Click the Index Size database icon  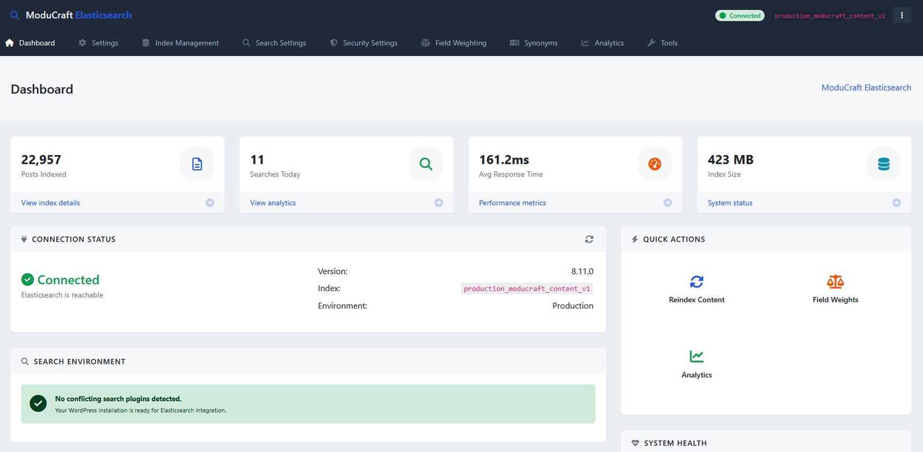pos(884,164)
